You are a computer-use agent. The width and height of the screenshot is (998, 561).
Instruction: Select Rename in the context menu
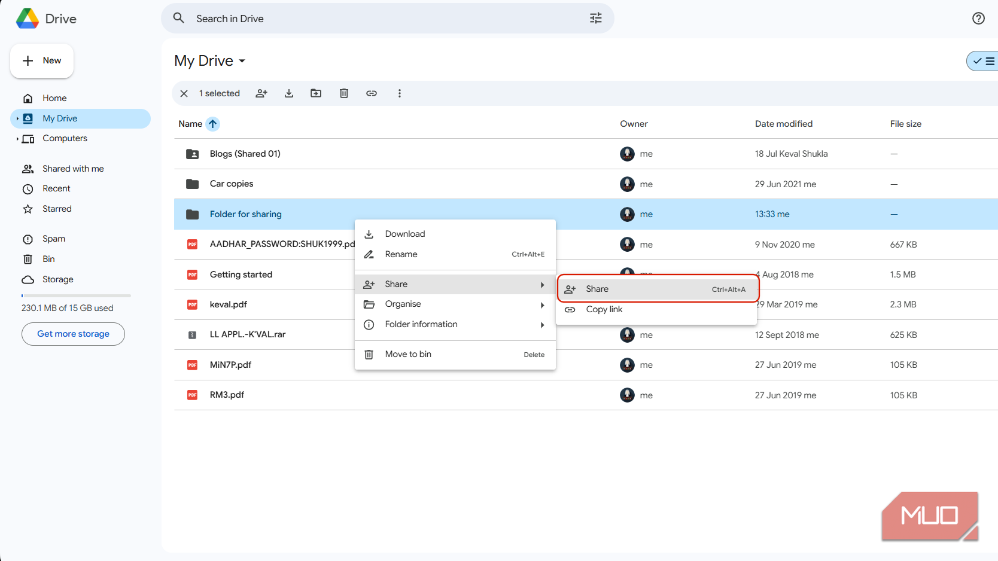coord(455,254)
